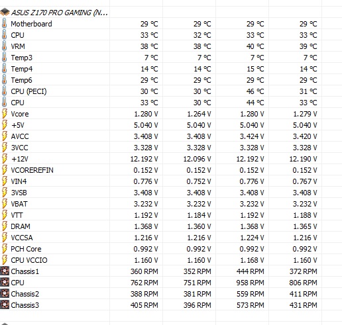Screen dimensions: 342x325
Task: Click the 958 RPM CPU fan value
Action: pos(250,283)
